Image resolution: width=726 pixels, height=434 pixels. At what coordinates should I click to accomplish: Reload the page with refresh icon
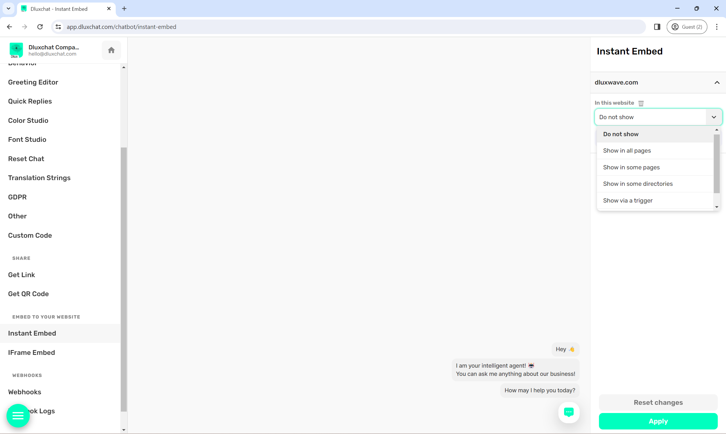40,27
